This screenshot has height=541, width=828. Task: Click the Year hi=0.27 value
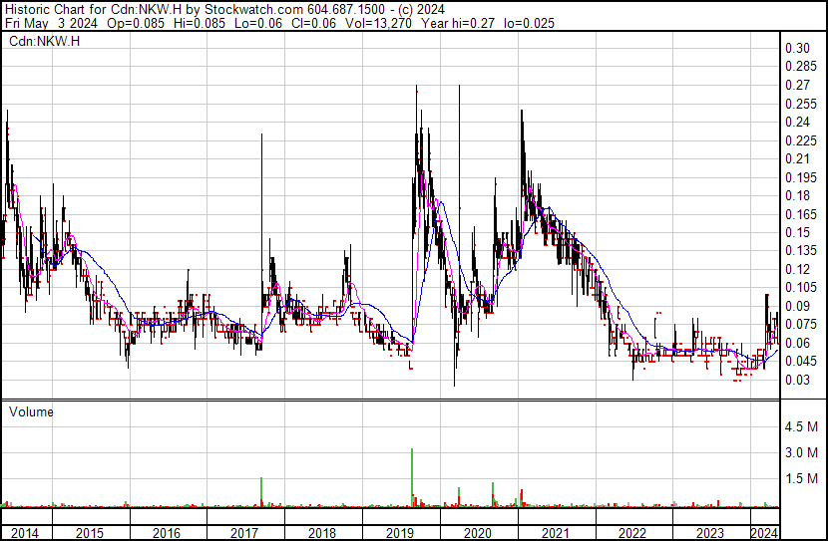(458, 23)
